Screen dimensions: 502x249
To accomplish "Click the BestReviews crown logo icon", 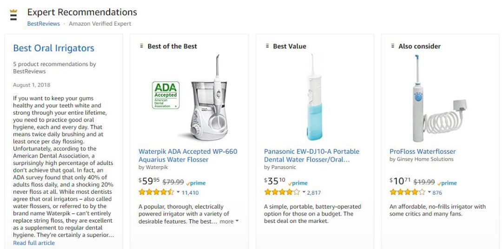I will tap(13, 15).
